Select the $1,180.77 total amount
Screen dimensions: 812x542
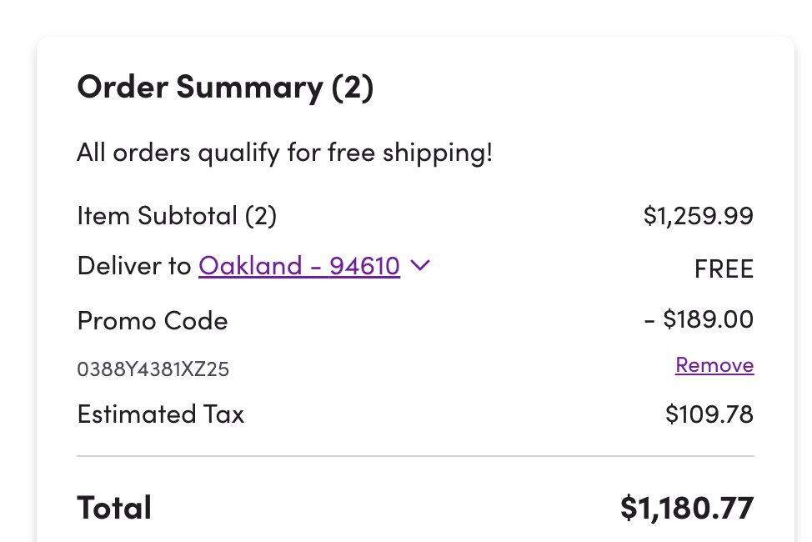[687, 507]
